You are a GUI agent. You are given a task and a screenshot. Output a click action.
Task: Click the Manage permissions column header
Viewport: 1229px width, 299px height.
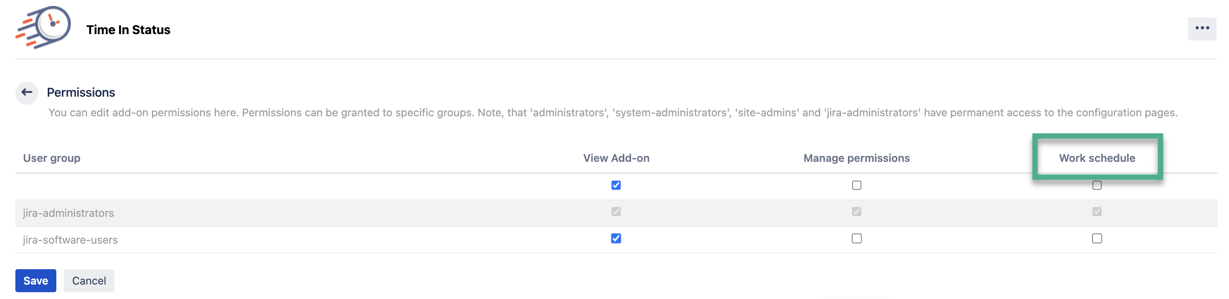point(856,158)
